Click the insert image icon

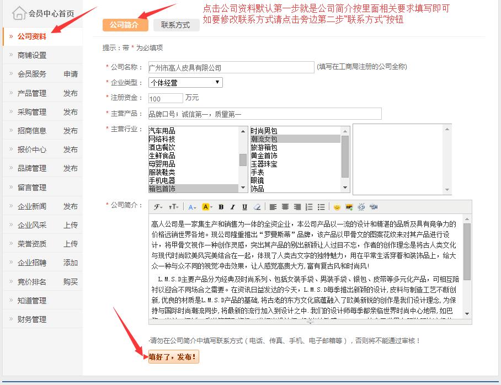click(349, 207)
